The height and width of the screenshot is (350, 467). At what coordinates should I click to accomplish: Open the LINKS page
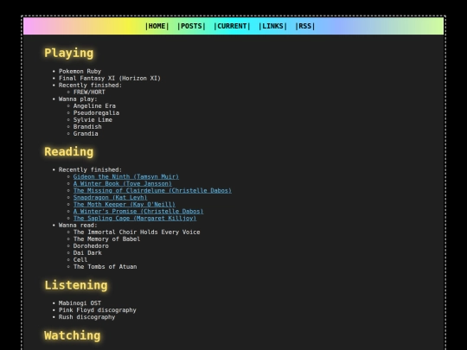pyautogui.click(x=272, y=26)
